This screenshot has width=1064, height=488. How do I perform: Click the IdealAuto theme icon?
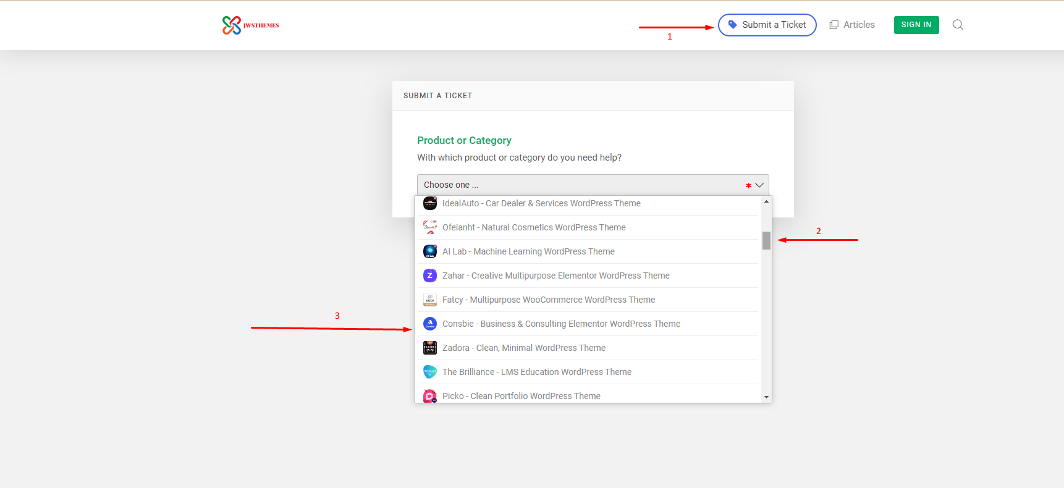coord(430,203)
